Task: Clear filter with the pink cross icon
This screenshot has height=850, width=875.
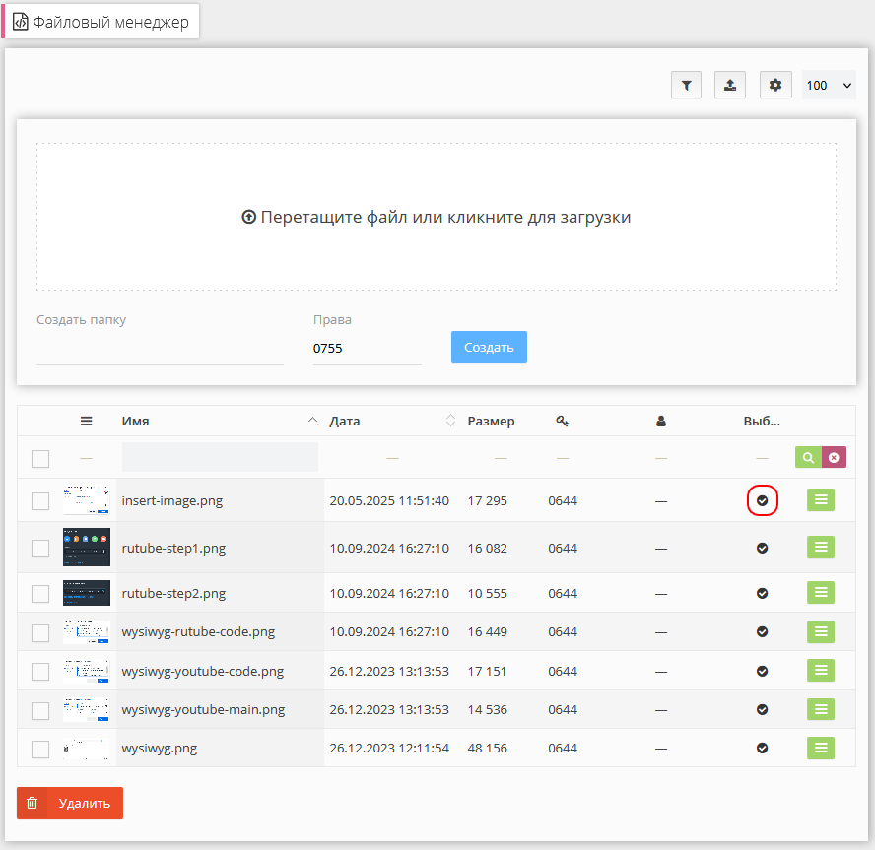Action: pyautogui.click(x=834, y=458)
